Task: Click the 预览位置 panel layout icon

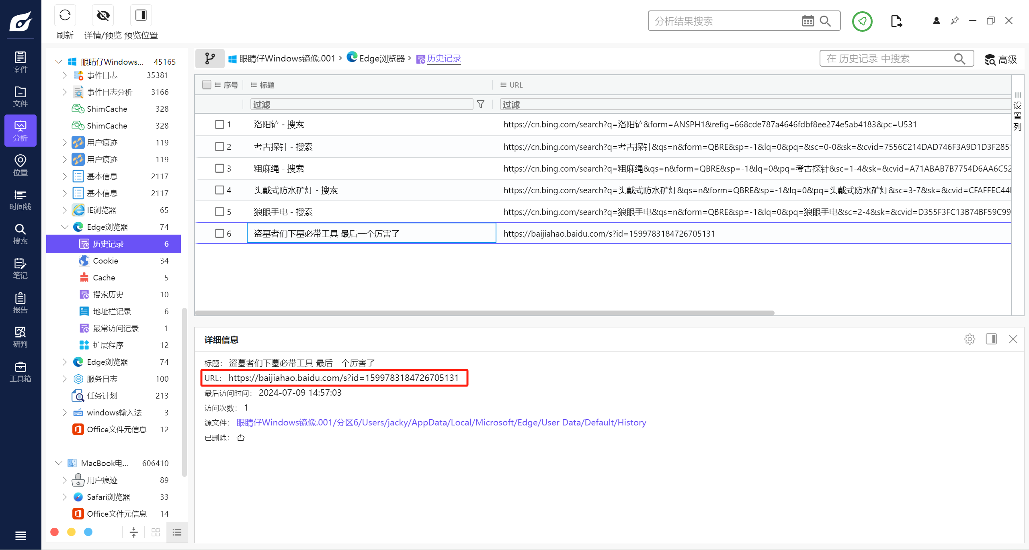Action: click(141, 16)
